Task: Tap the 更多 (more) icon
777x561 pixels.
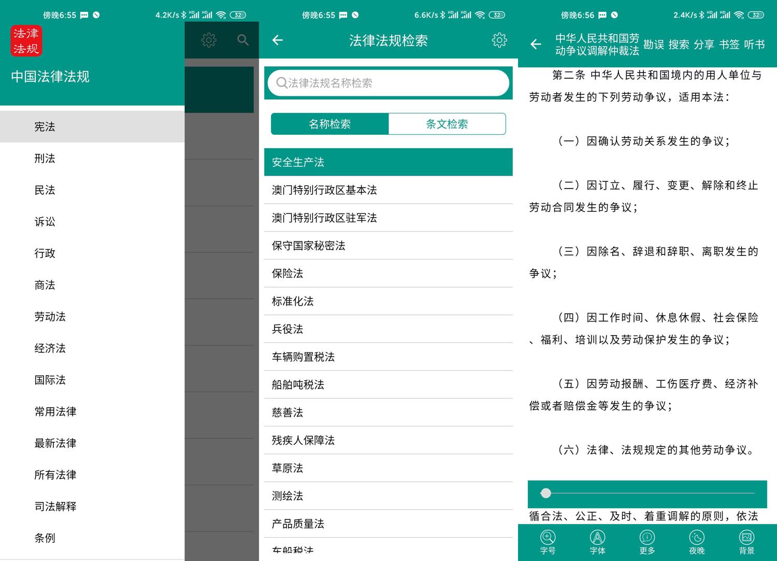Action: coord(647,542)
